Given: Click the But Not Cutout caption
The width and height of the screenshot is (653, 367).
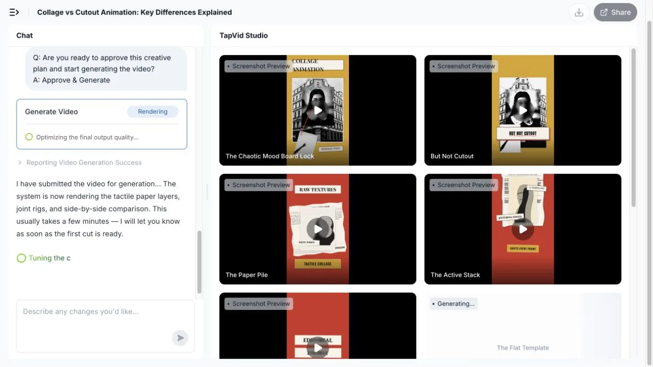Looking at the screenshot, I should [x=452, y=156].
